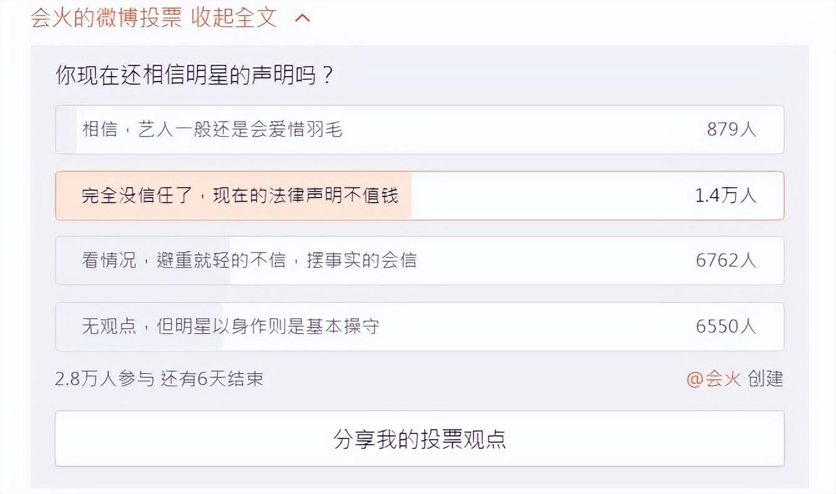Click the 879人 vote count

click(731, 130)
